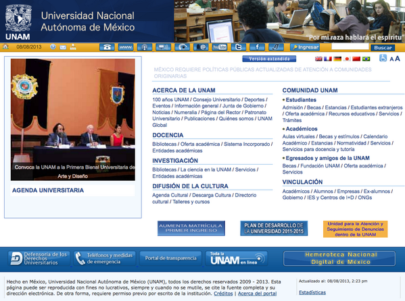Open the Admisión link

(x=293, y=107)
